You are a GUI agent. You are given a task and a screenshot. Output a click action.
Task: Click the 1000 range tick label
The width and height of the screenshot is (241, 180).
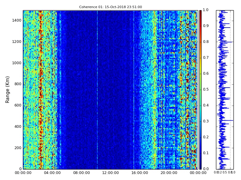tap(17, 63)
